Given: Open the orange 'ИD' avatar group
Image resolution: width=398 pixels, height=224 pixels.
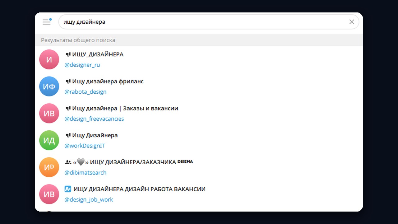Looking at the screenshot, I should pyautogui.click(x=49, y=167).
